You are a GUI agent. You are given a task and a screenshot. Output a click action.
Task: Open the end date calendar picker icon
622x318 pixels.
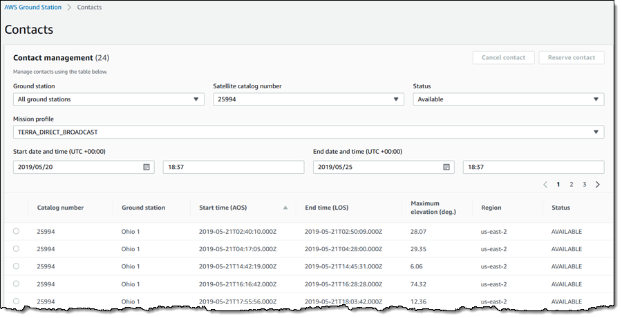coord(446,167)
